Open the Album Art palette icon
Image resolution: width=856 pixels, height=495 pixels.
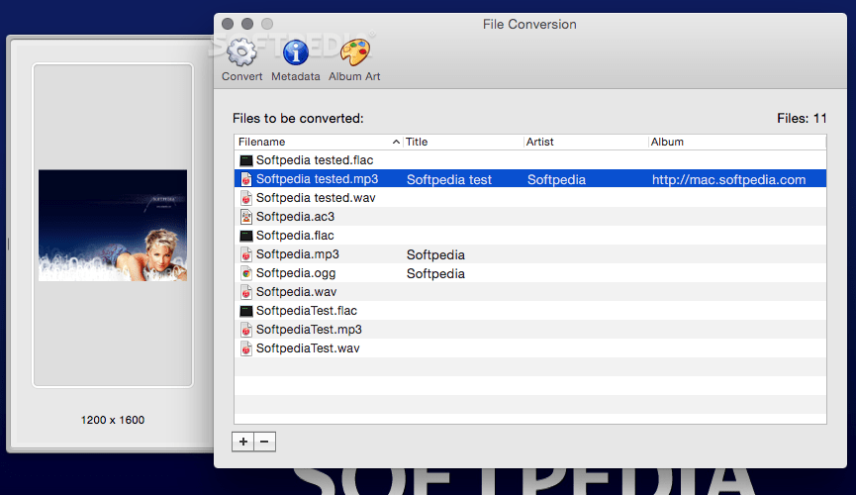pos(355,52)
